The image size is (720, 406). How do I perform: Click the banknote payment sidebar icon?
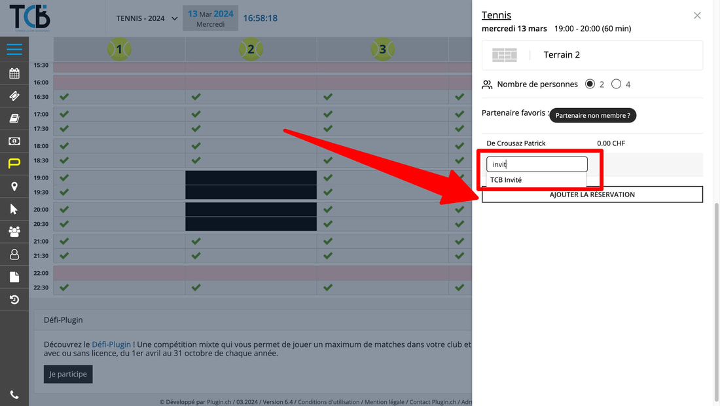(14, 141)
